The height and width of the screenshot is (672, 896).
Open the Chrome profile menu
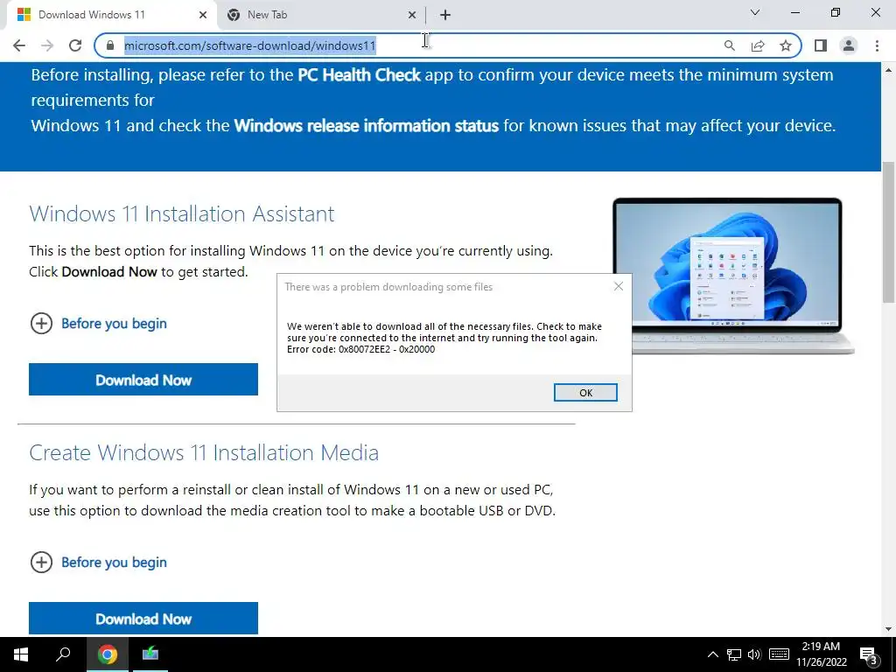click(849, 45)
